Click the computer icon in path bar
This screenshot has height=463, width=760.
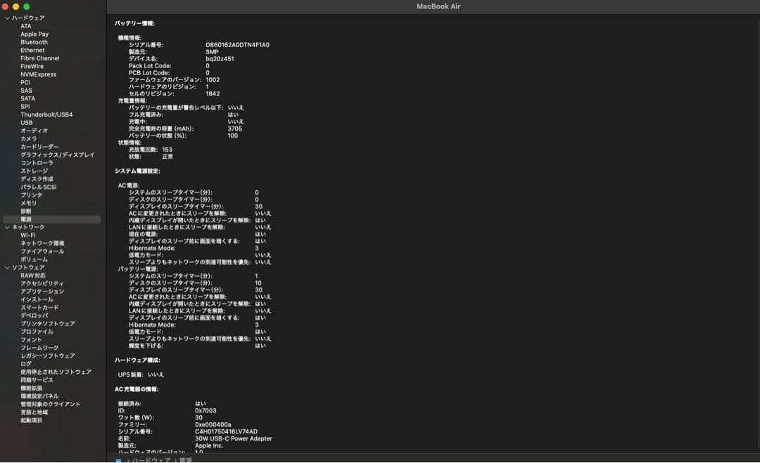[118, 460]
